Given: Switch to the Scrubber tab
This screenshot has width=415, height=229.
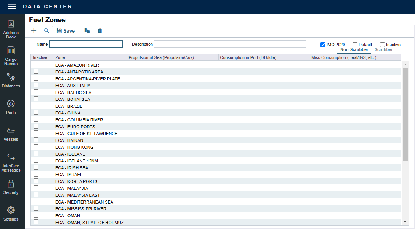Looking at the screenshot, I should [383, 50].
